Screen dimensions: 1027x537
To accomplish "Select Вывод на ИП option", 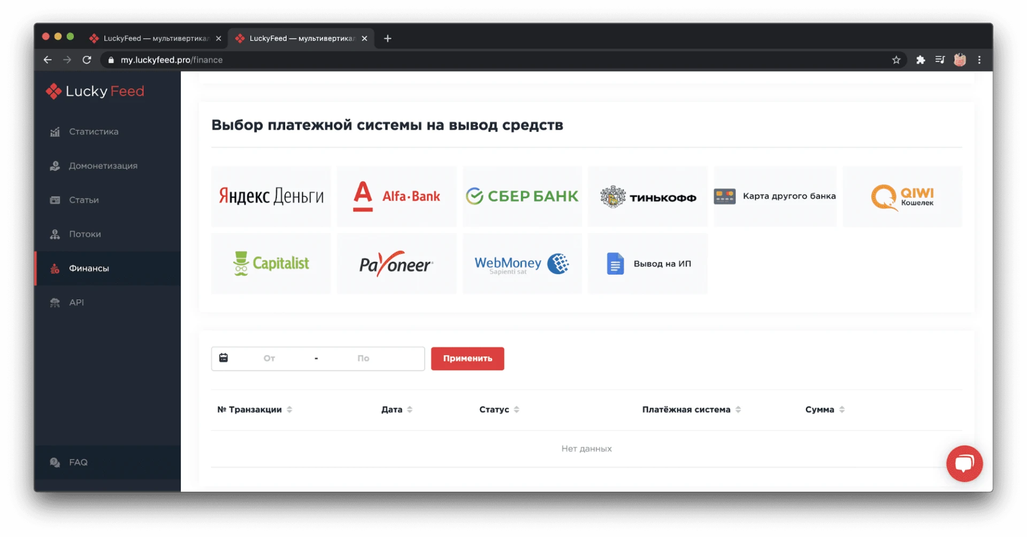I will (648, 263).
